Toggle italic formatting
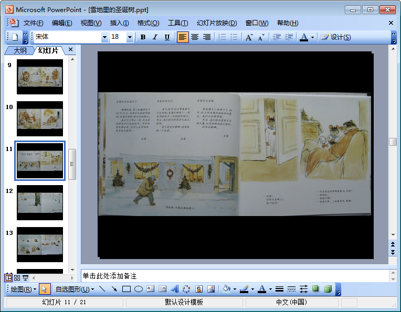The image size is (401, 312). [155, 37]
